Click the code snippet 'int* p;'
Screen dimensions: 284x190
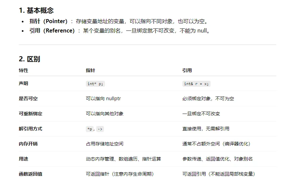click(95, 84)
